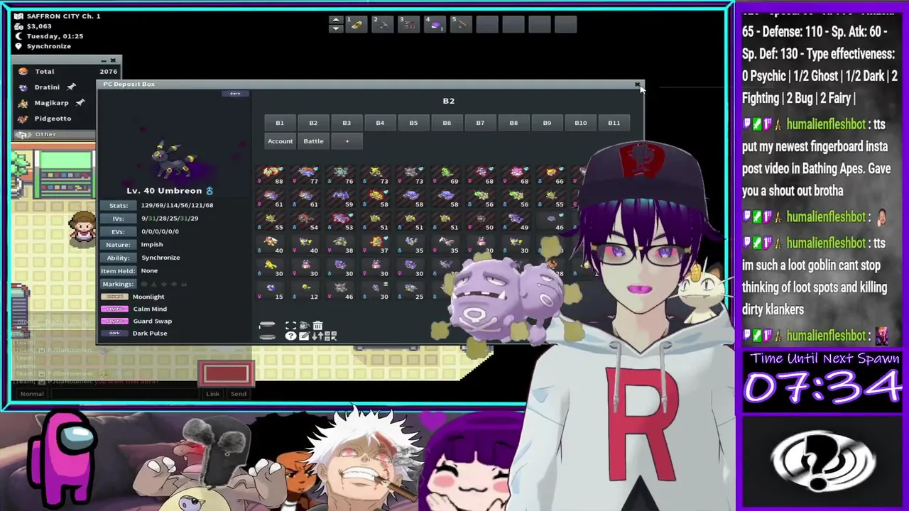Click the location book icon by Saffron City

click(18, 16)
